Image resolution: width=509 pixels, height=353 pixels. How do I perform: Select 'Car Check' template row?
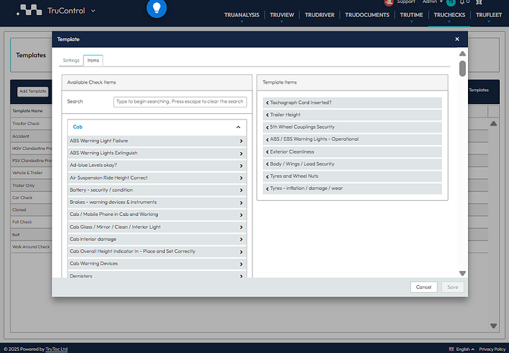click(x=32, y=197)
